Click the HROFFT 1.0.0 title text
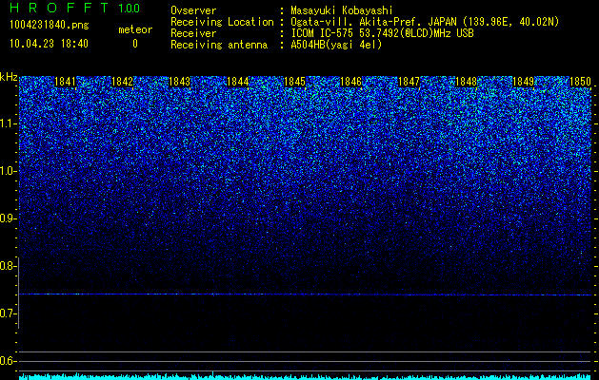 click(75, 8)
